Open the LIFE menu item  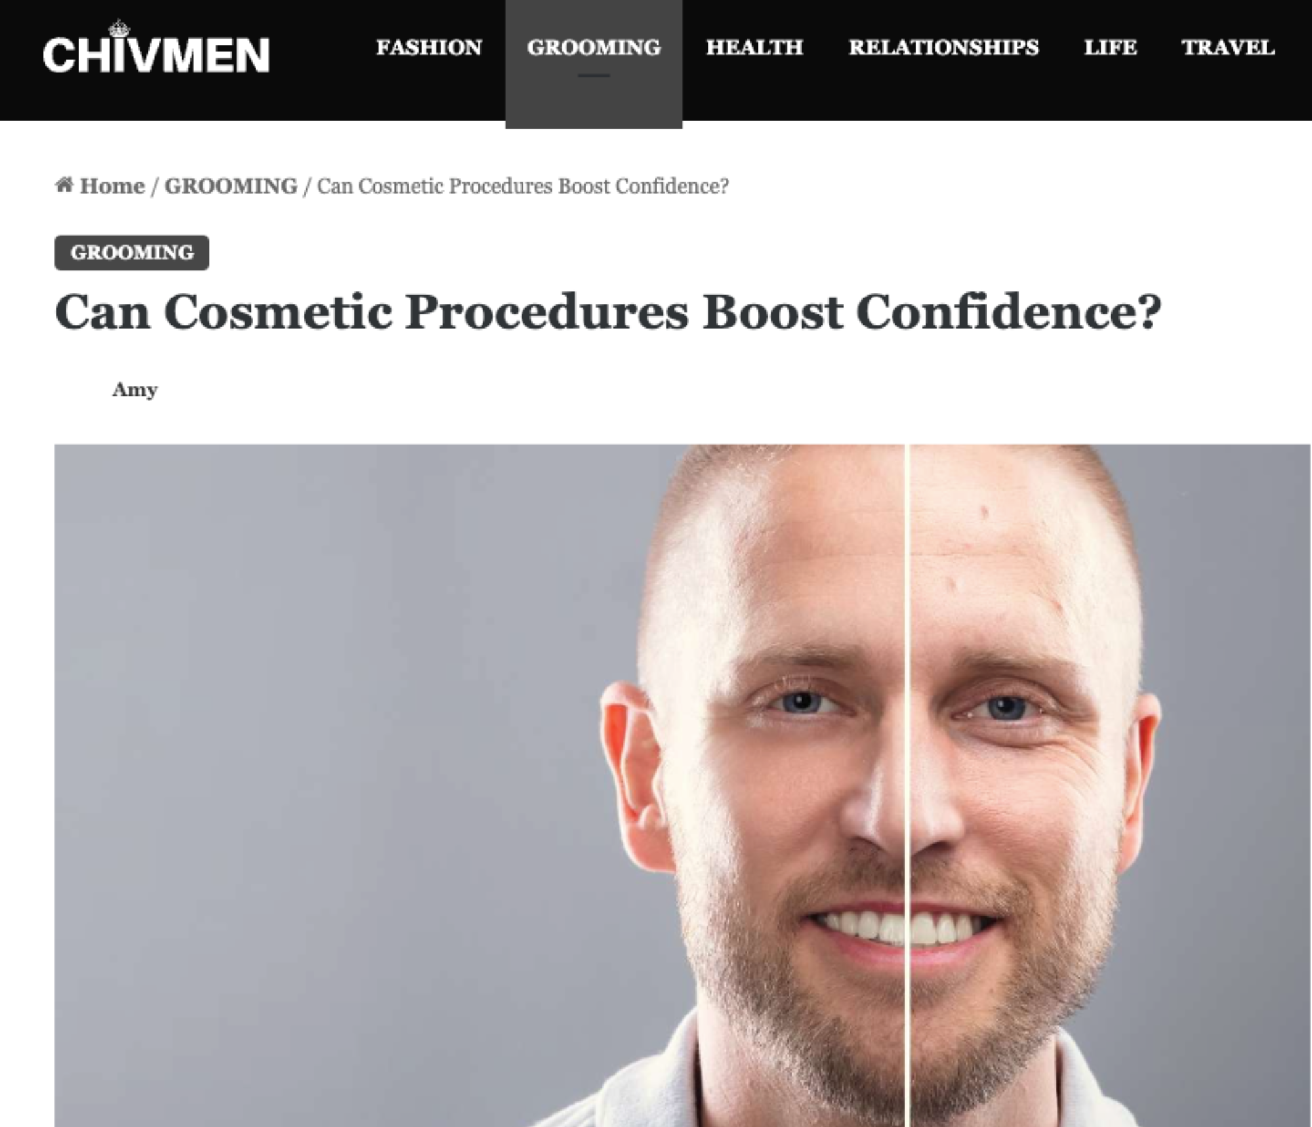[x=1111, y=47]
